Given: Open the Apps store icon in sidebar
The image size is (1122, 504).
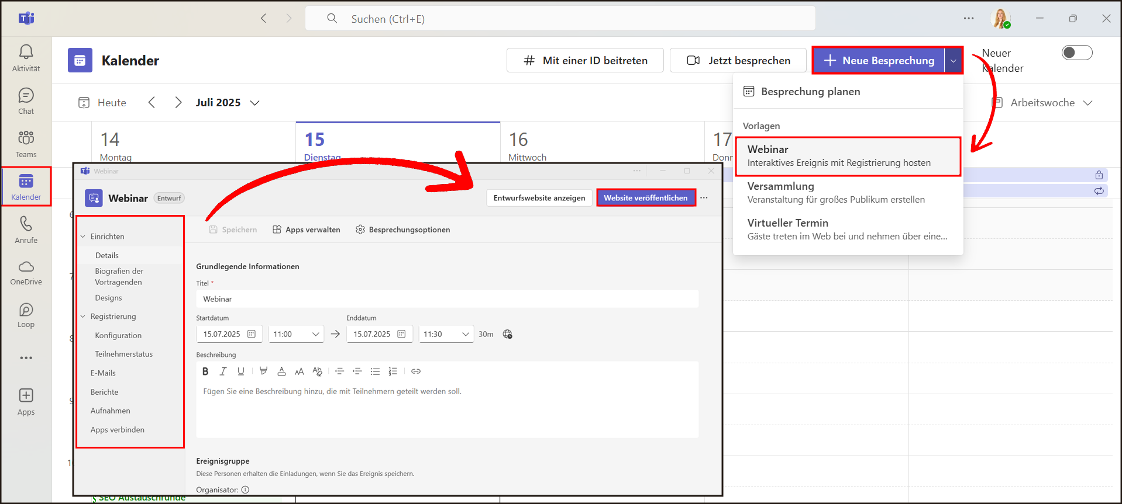Looking at the screenshot, I should coord(26,402).
